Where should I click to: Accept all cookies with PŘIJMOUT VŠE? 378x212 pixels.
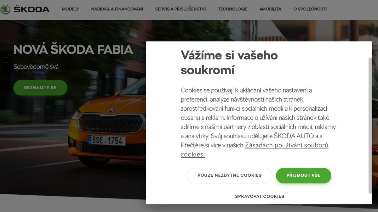click(303, 175)
